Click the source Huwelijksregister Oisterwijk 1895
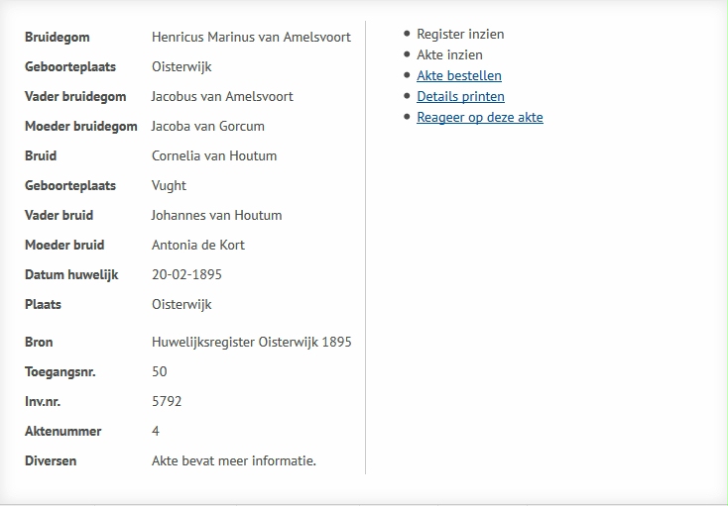Screen dimensions: 728x506 click(x=251, y=342)
